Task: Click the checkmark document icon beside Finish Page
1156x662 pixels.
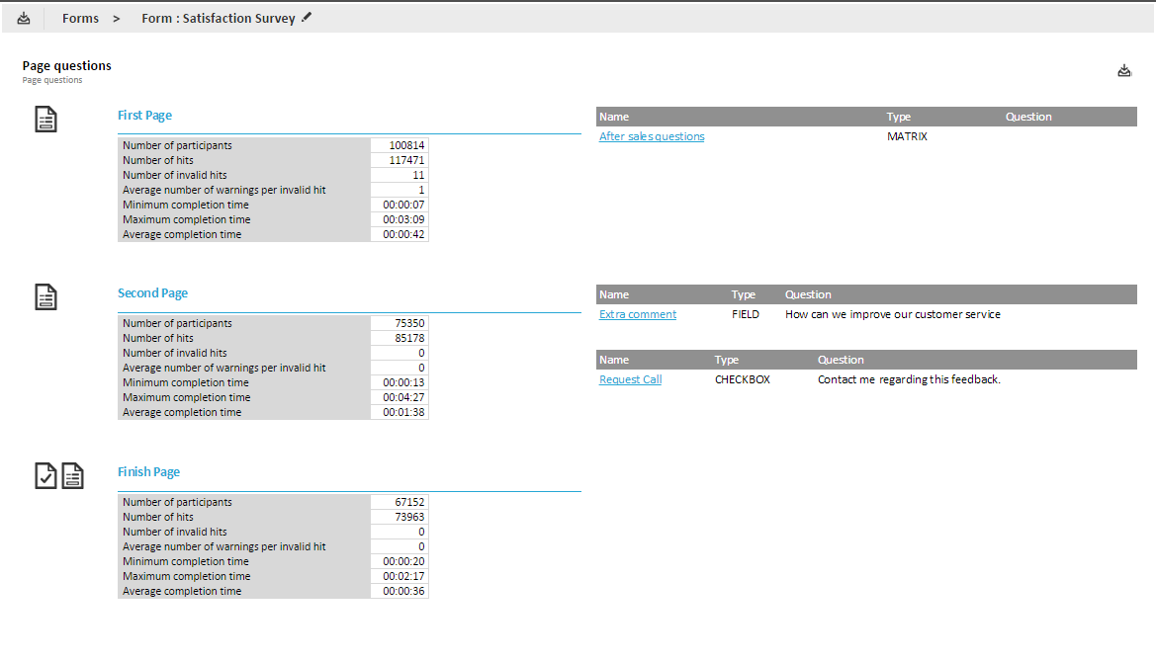Action: coord(45,475)
